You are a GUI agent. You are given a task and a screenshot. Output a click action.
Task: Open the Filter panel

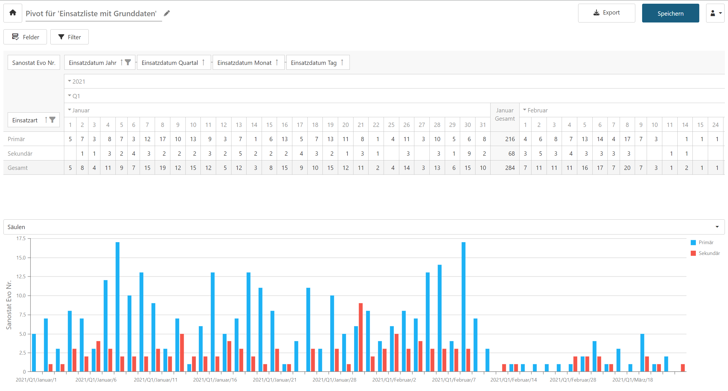(69, 37)
